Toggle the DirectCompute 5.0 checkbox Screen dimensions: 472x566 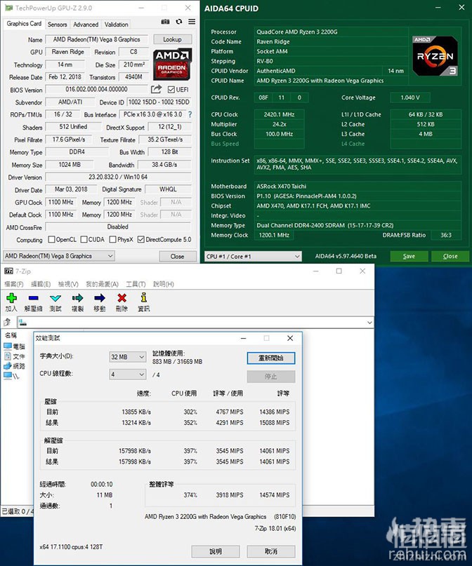point(141,239)
